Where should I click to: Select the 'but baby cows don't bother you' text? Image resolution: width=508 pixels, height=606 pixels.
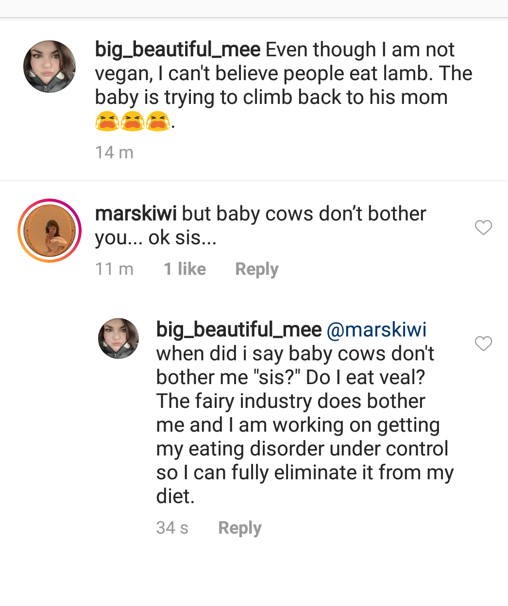pyautogui.click(x=261, y=226)
